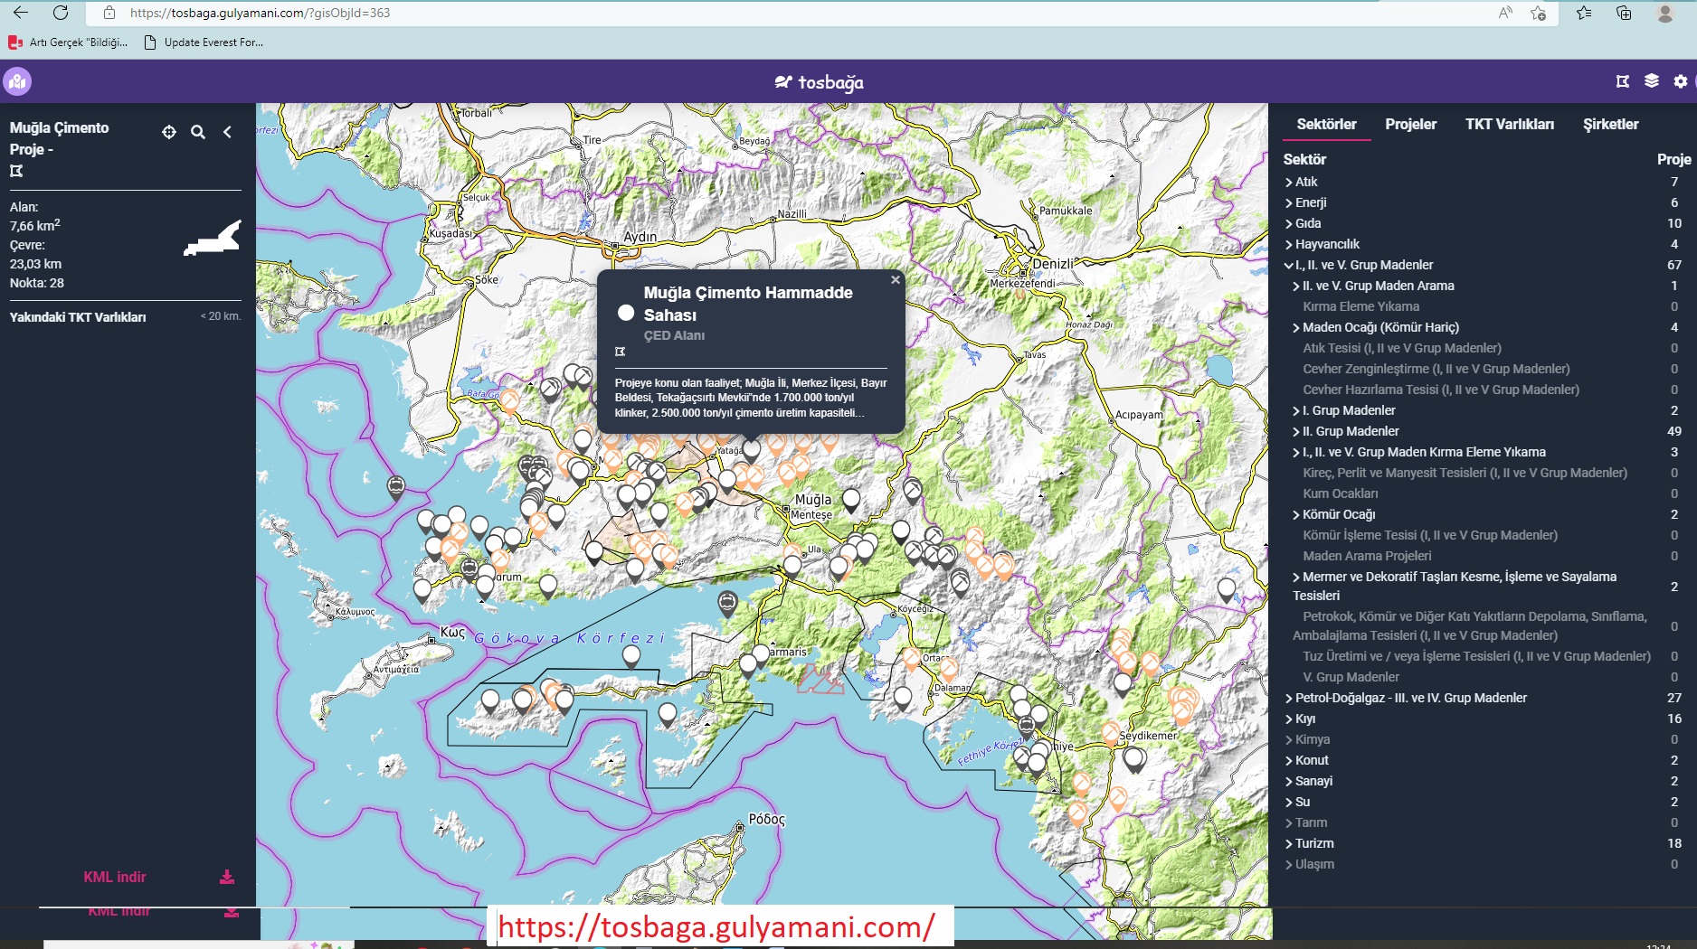Click the KML indir link
The image size is (1697, 949).
click(115, 877)
